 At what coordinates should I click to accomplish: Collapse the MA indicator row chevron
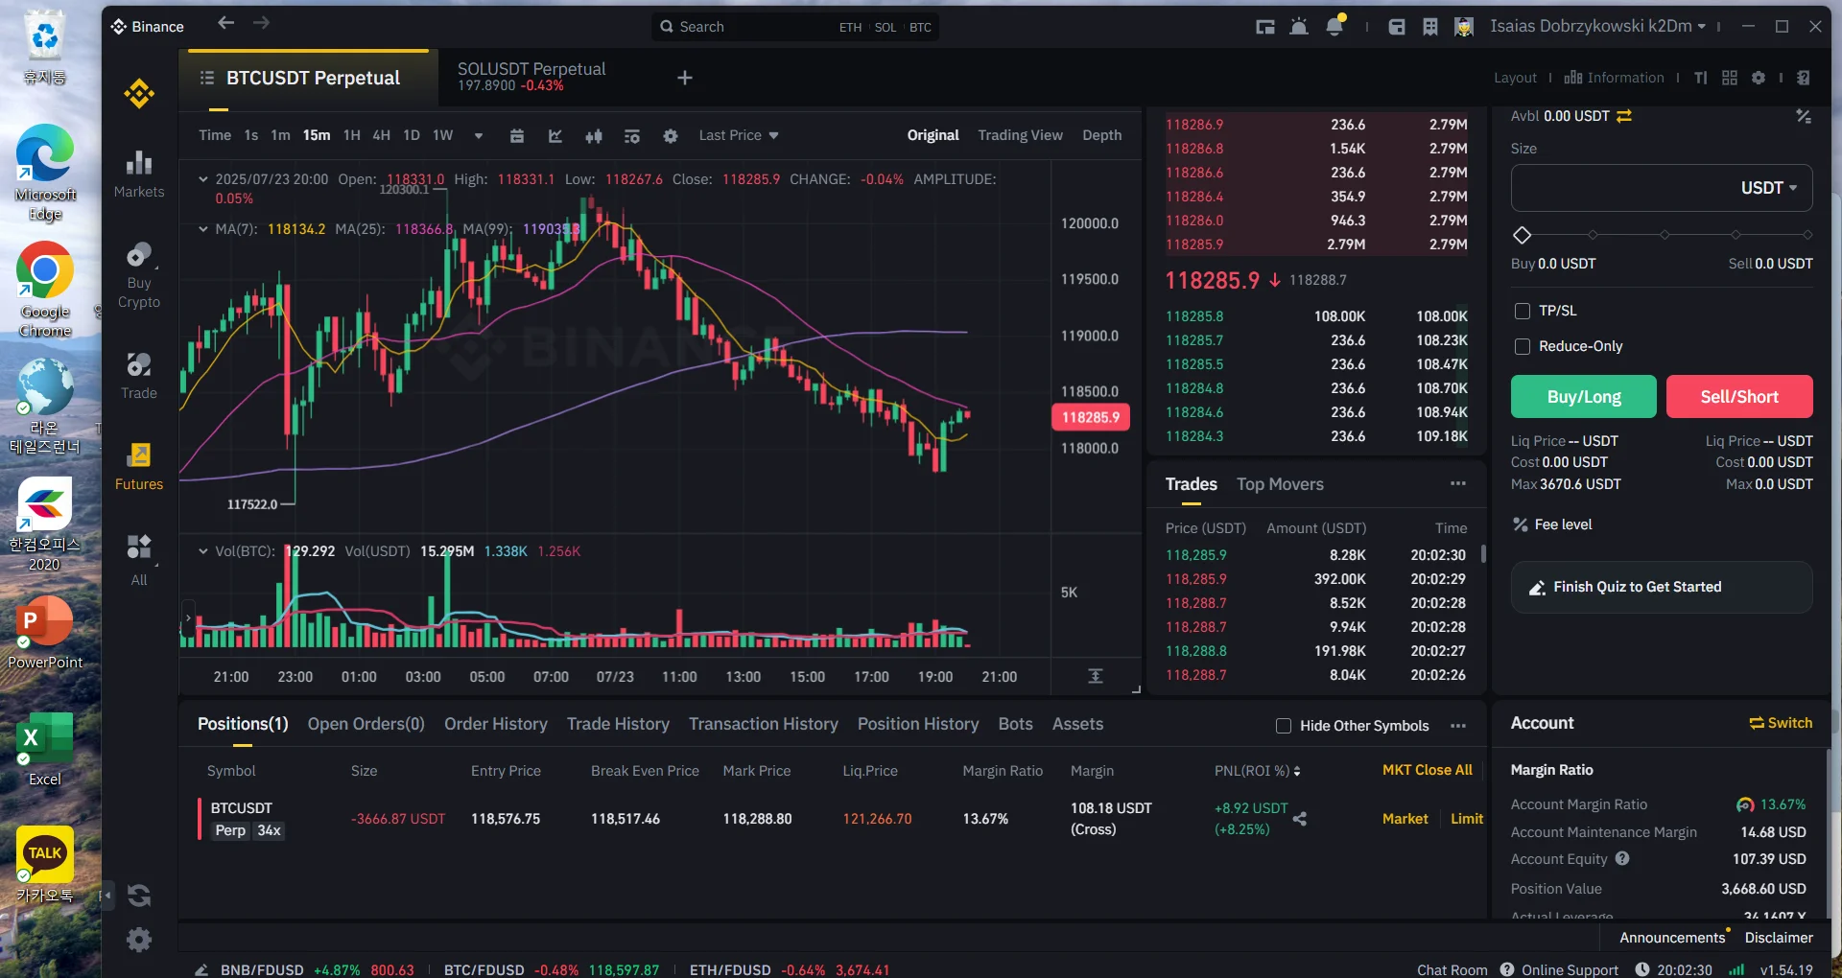coord(203,229)
